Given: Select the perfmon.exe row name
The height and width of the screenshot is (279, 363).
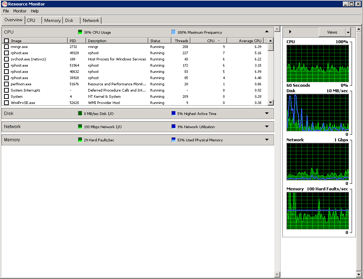Looking at the screenshot, I should (21, 84).
